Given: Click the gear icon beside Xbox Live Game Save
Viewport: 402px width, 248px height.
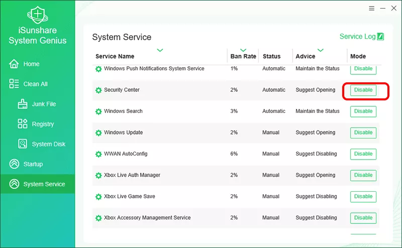Looking at the screenshot, I should [98, 197].
